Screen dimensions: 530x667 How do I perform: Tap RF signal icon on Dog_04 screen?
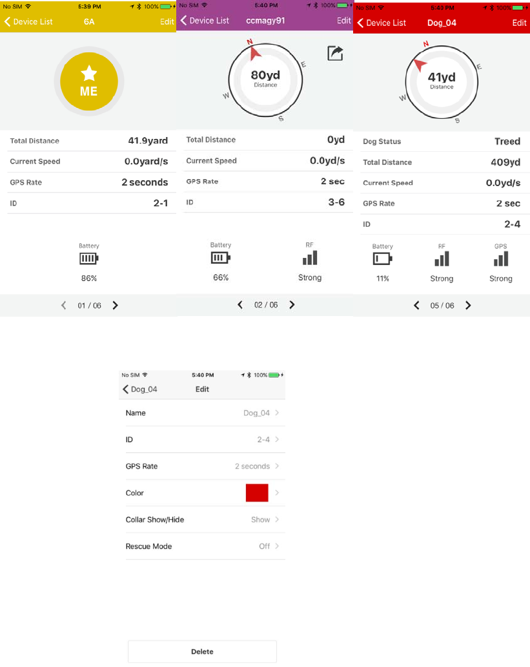pos(442,259)
